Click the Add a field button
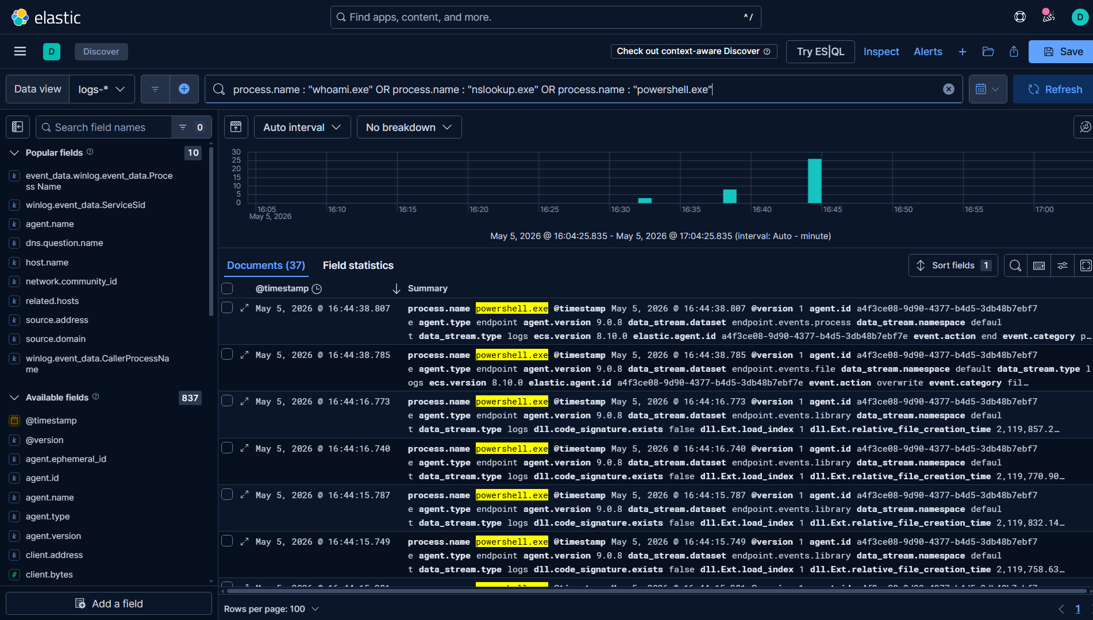Image resolution: width=1093 pixels, height=620 pixels. click(109, 603)
